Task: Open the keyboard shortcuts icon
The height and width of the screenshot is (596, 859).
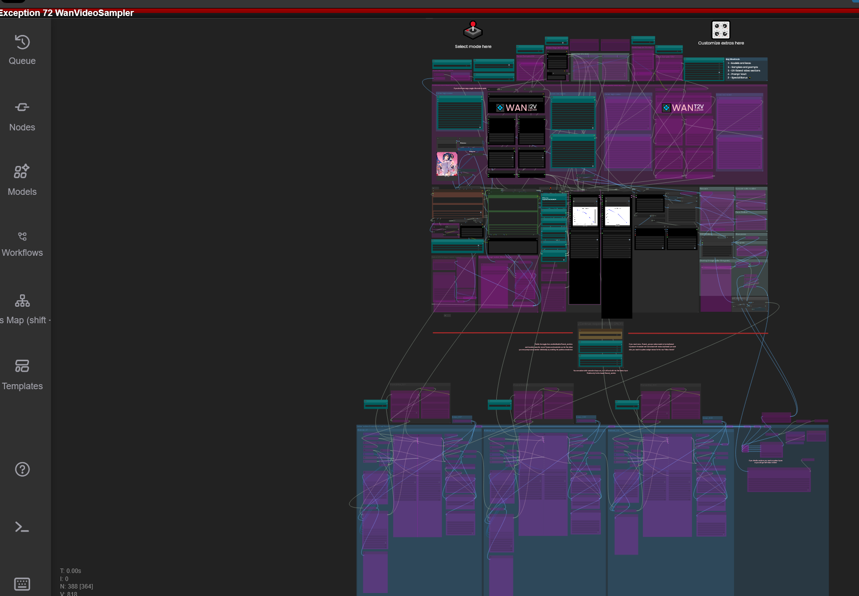Action: click(x=22, y=584)
